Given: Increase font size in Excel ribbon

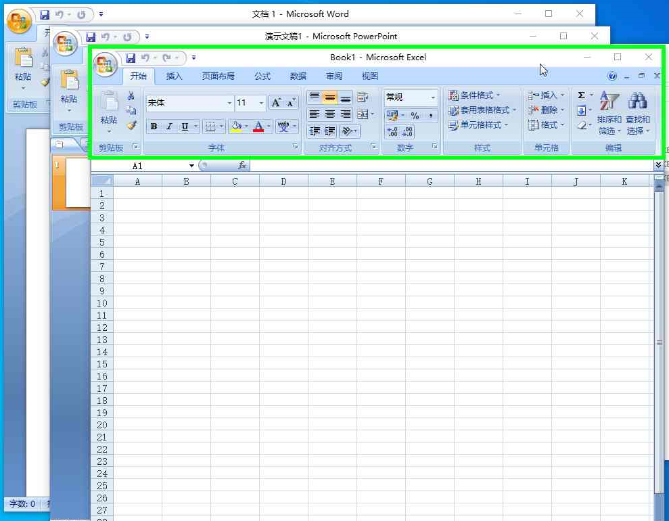Looking at the screenshot, I should pos(276,102).
